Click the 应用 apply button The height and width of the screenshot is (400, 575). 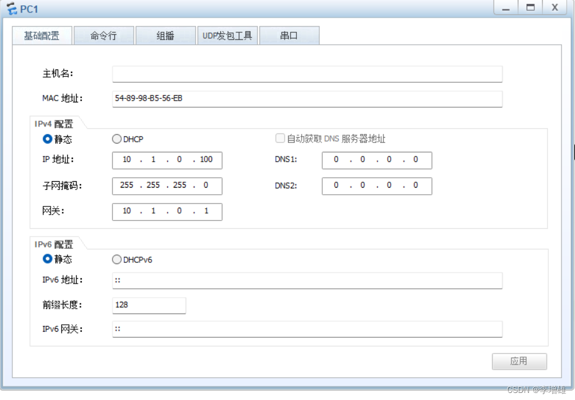coord(519,361)
